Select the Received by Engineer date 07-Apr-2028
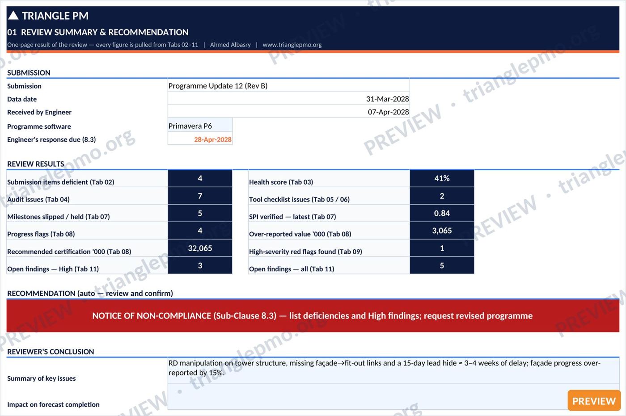The height and width of the screenshot is (416, 626). click(288, 112)
